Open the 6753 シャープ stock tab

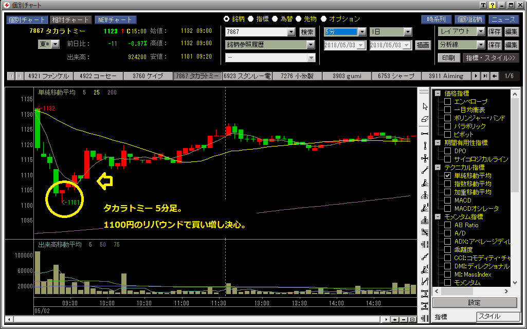pos(396,76)
